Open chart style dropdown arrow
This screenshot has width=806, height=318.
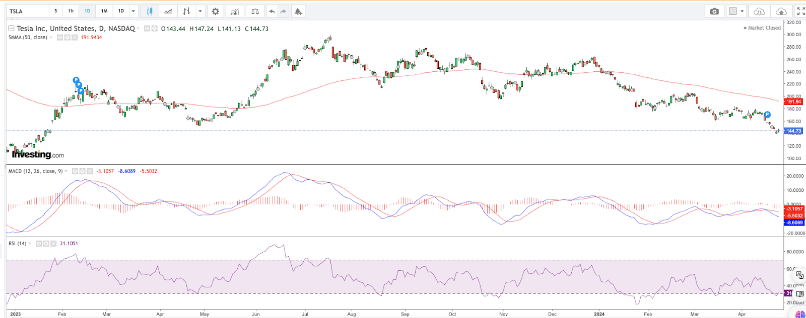[200, 11]
